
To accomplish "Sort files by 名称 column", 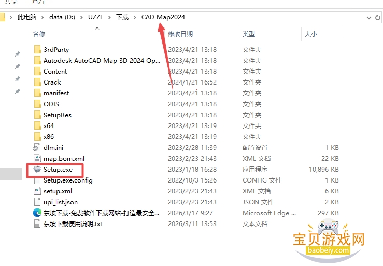I will pos(39,34).
